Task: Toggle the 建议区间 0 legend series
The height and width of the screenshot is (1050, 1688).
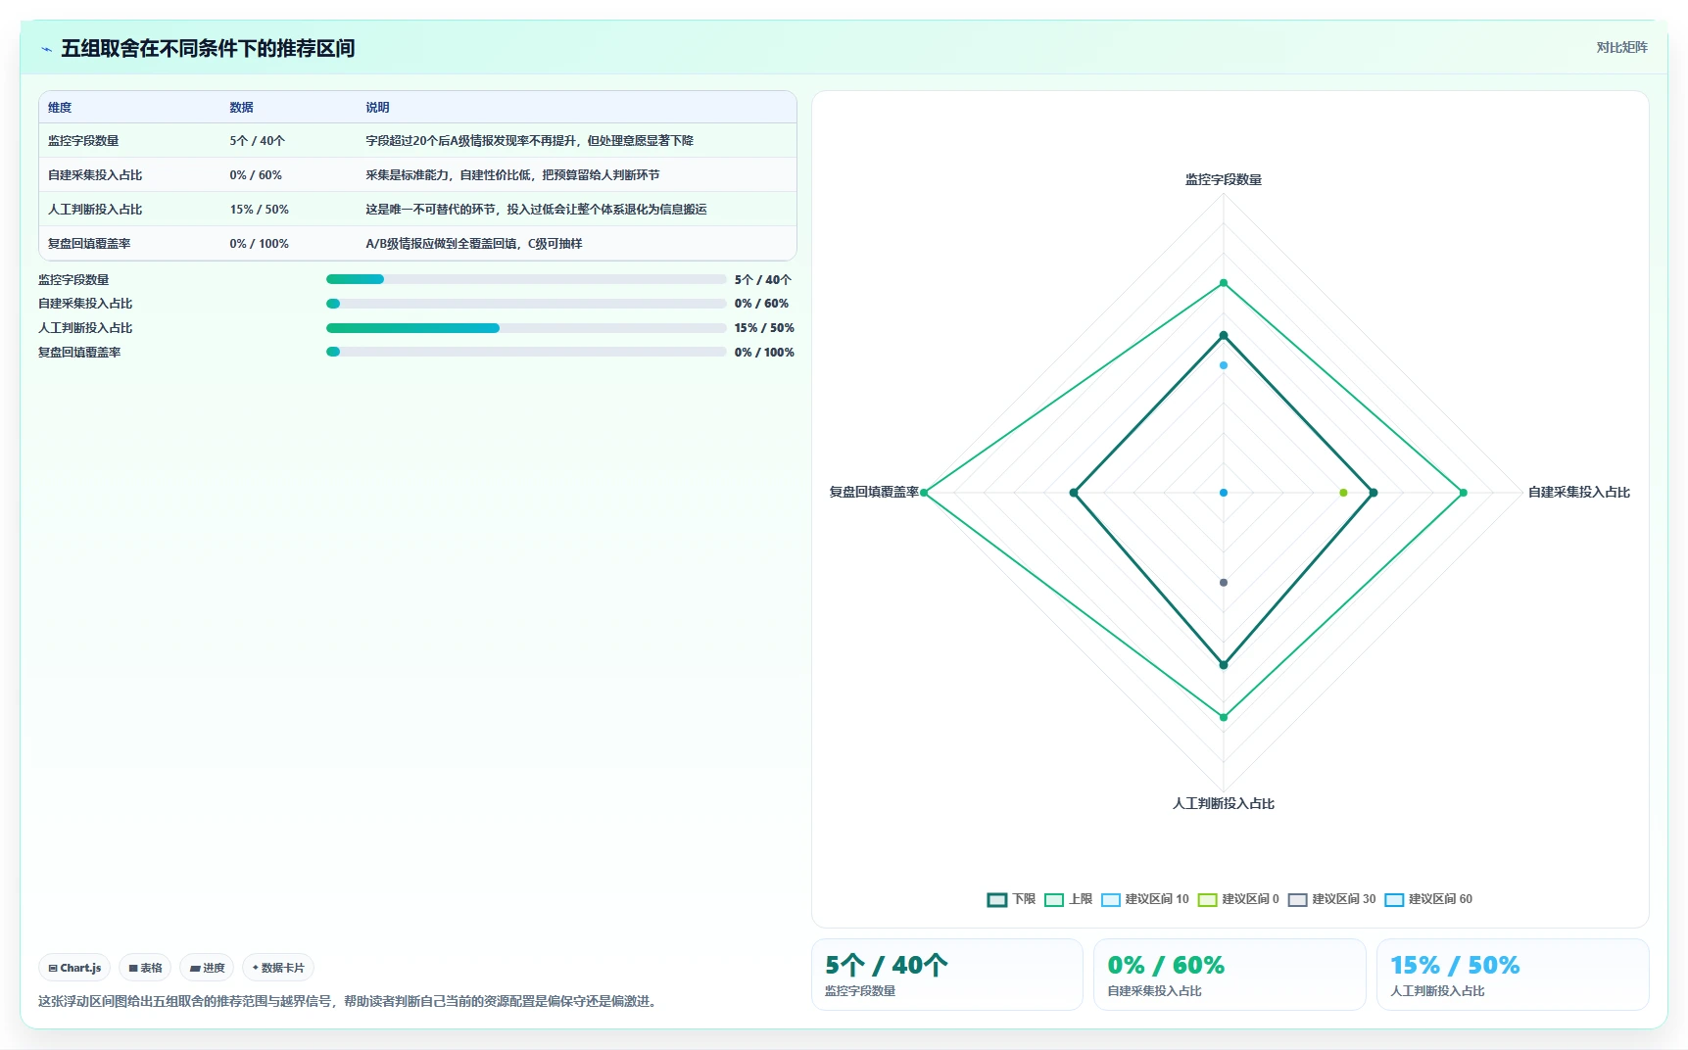Action: click(1238, 899)
